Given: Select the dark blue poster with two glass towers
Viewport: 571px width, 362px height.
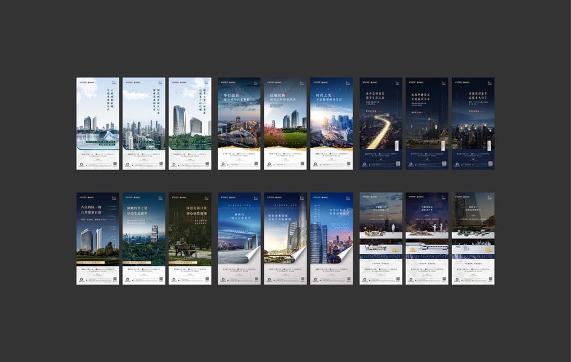Looking at the screenshot, I should click(98, 238).
